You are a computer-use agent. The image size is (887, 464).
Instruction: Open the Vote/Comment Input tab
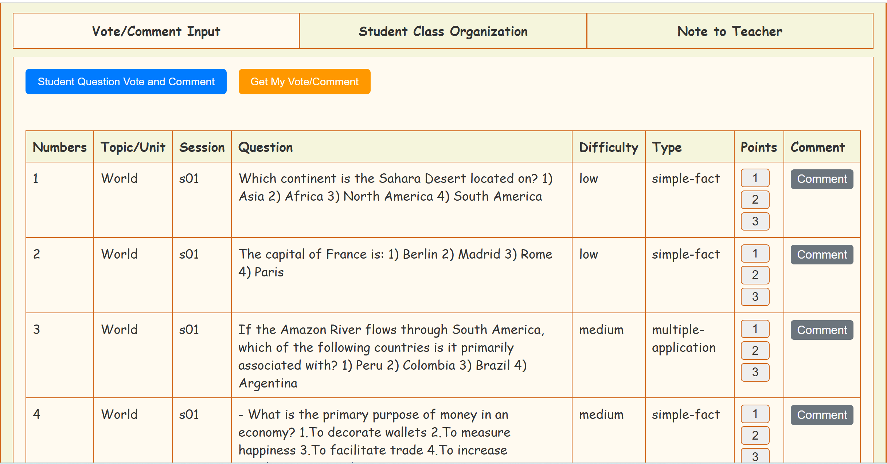(x=156, y=31)
